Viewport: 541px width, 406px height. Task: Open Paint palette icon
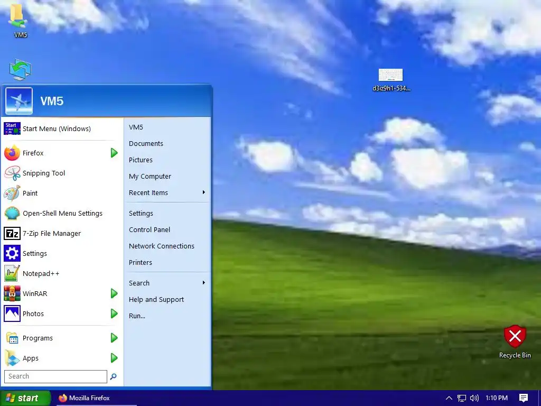click(12, 193)
